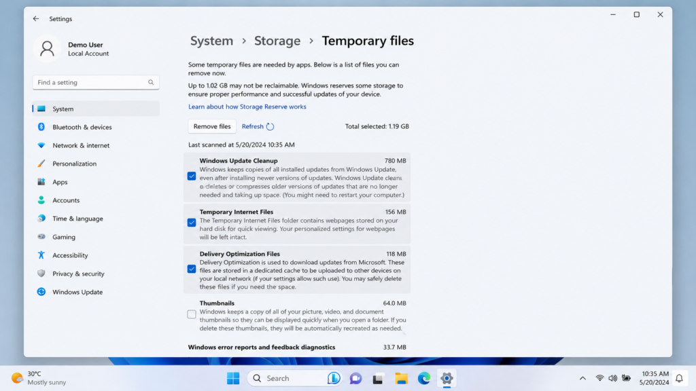
Task: Click the 64.0 MB Thumbnails size value
Action: (395, 303)
